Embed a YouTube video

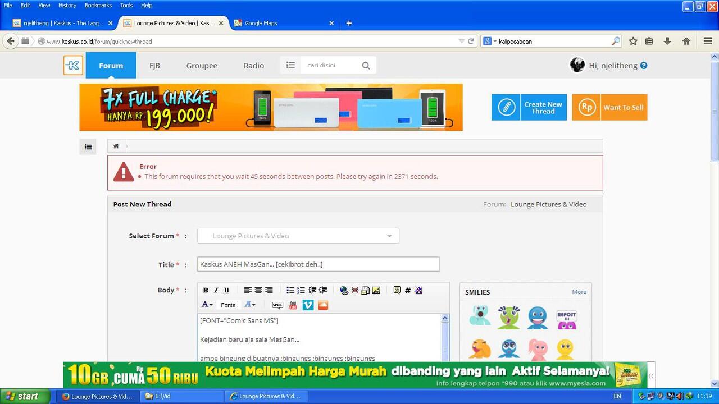pyautogui.click(x=293, y=305)
